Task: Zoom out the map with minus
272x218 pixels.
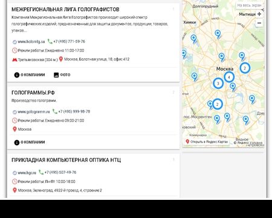Action: click(259, 23)
